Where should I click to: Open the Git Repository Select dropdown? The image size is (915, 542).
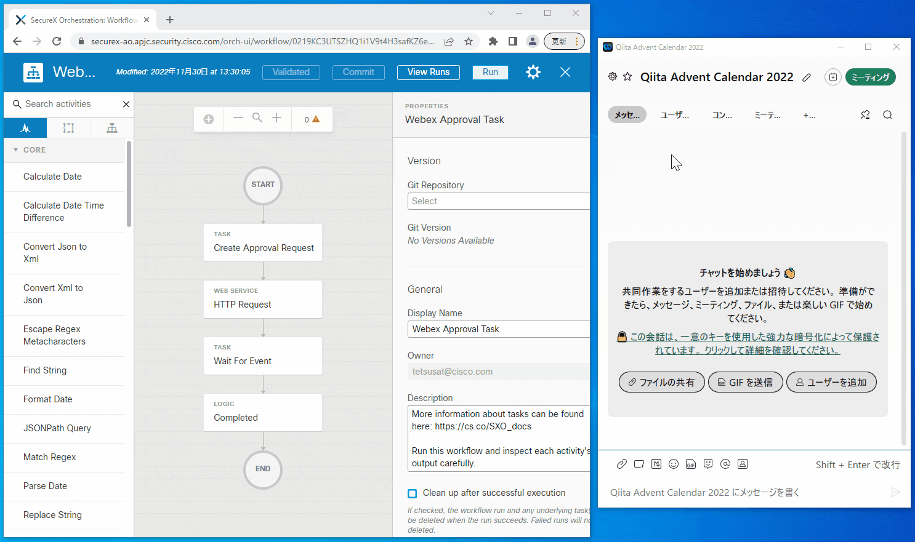(498, 201)
